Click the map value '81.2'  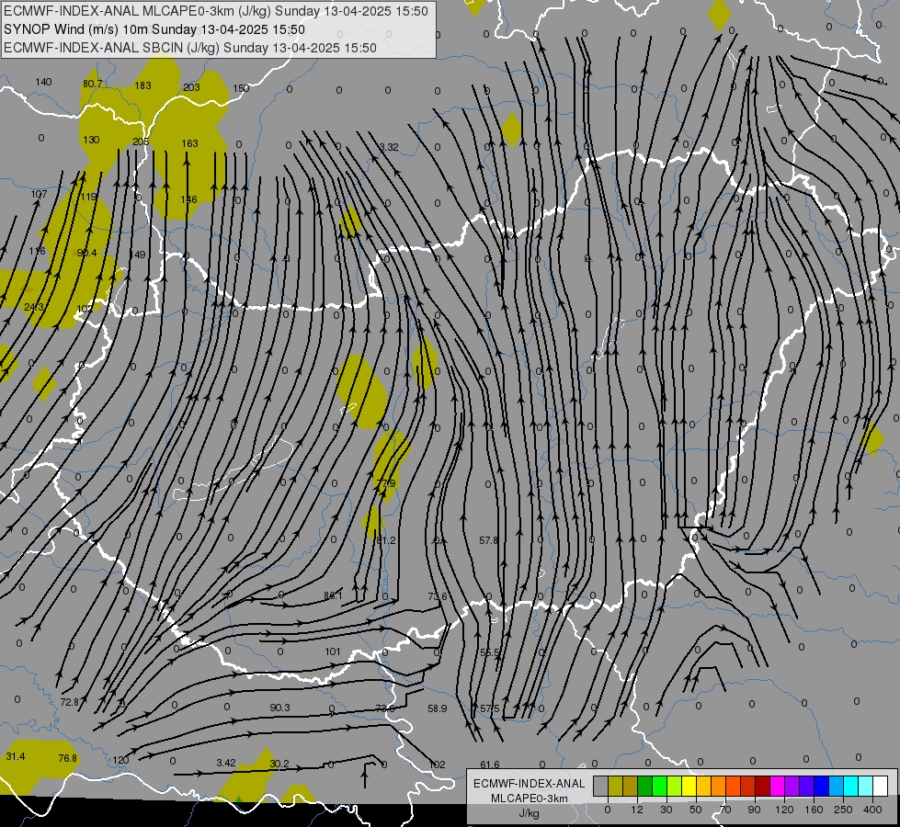coord(386,540)
